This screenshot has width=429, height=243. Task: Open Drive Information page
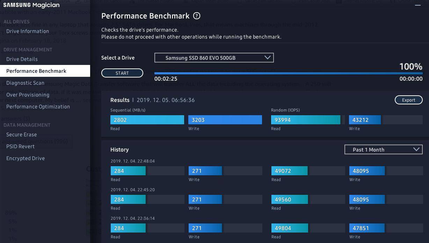[28, 31]
